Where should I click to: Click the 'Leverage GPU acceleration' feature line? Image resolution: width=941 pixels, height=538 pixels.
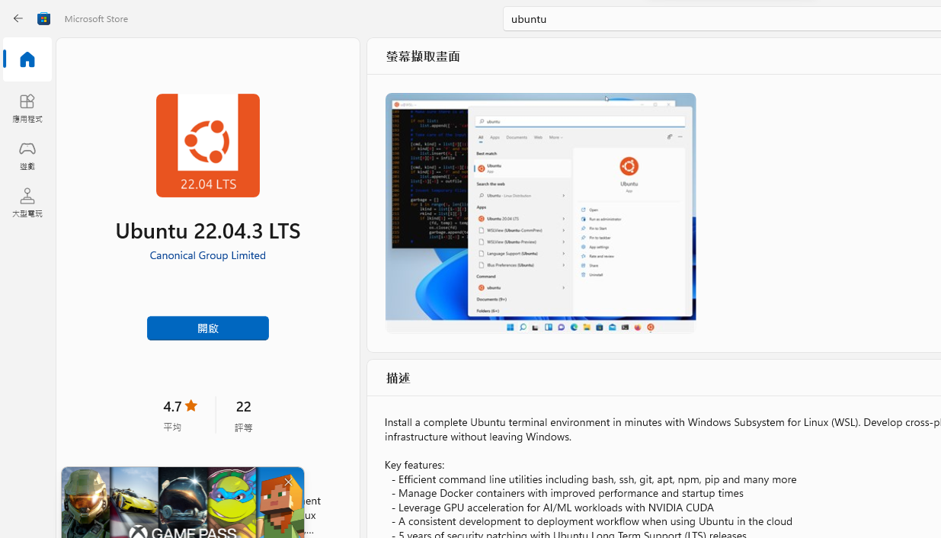pos(552,507)
